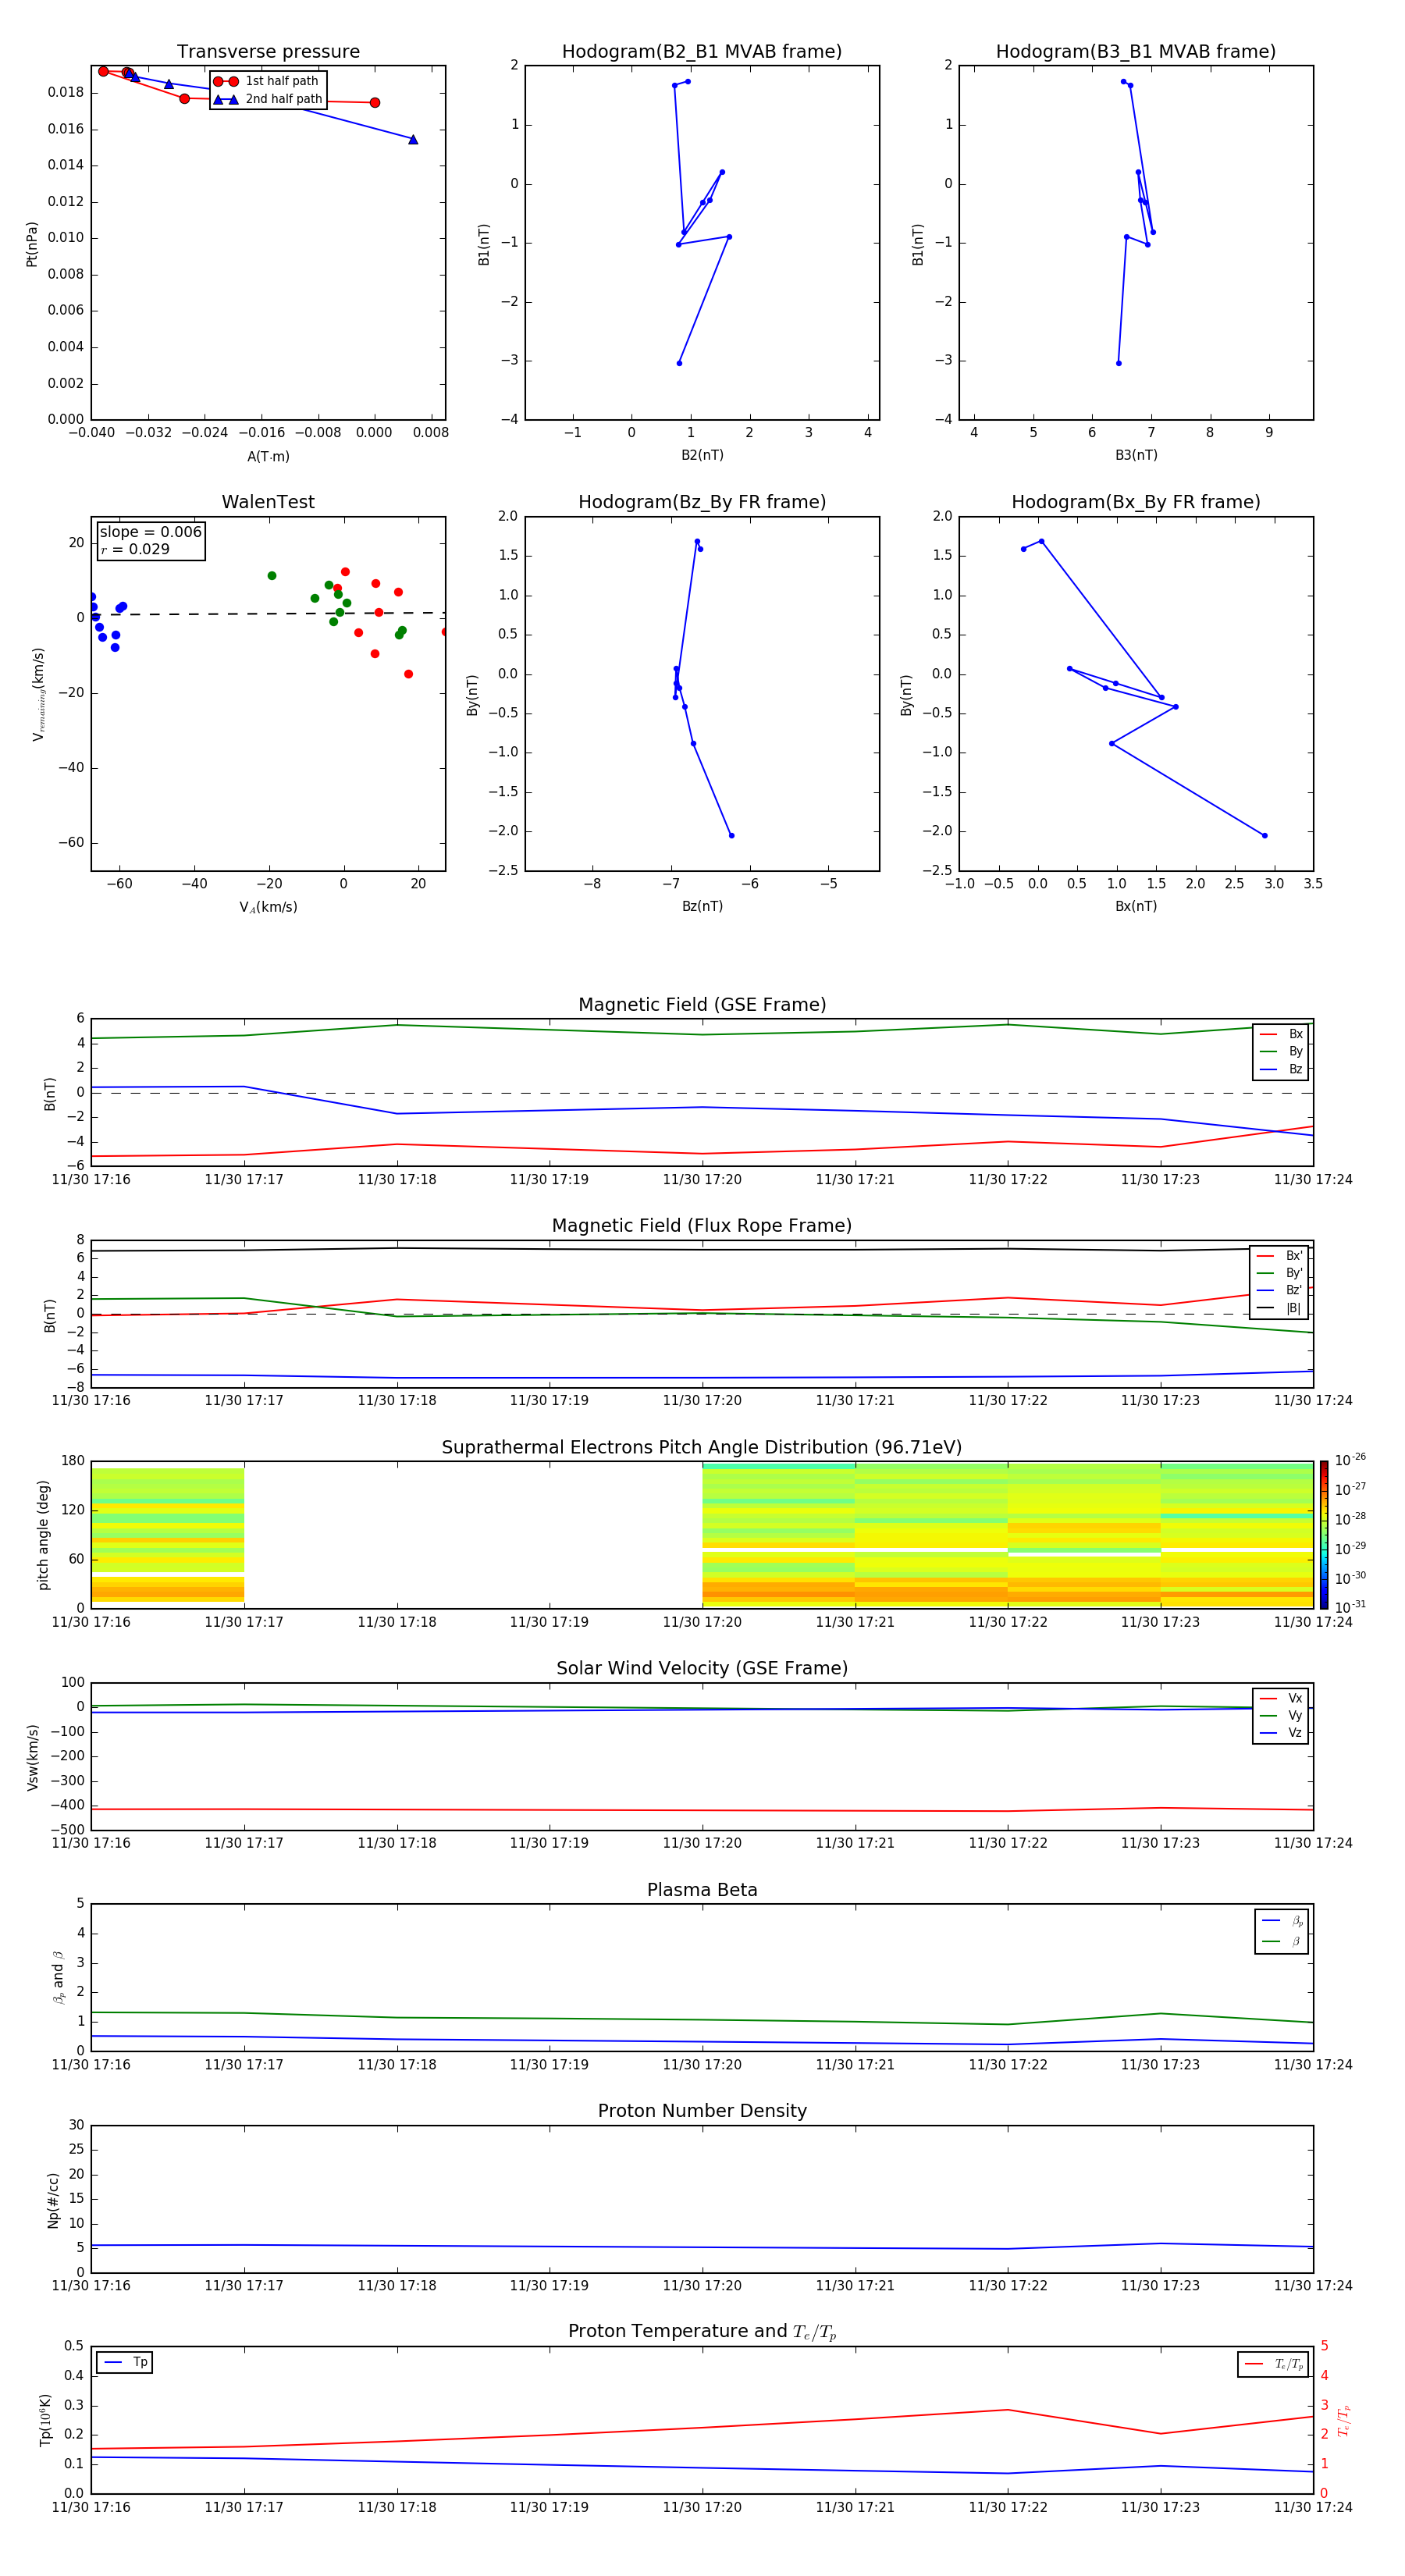
Task: Click the colorbar bottom label 10^-31
Action: point(1351,1607)
